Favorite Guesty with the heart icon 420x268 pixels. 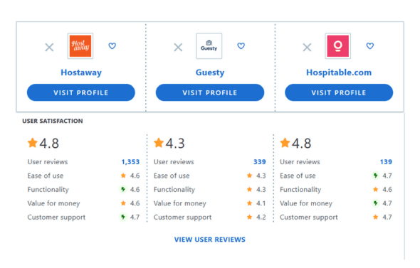point(241,46)
